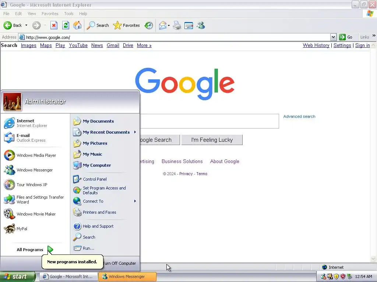377x282 pixels.
Task: Open My Computer
Action: tap(105, 165)
